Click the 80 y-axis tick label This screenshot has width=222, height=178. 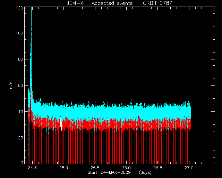pyautogui.click(x=20, y=59)
